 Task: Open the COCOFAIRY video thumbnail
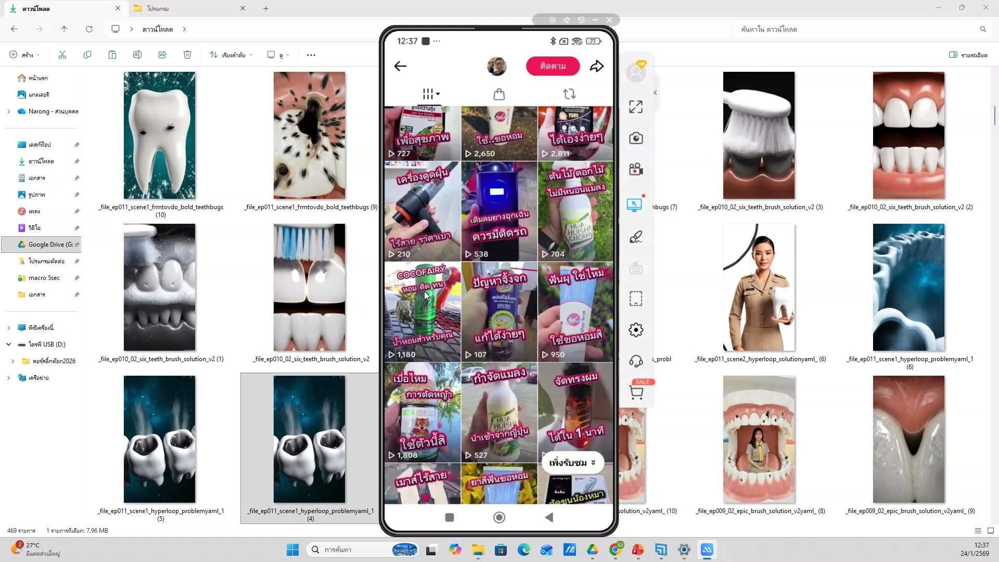tap(422, 312)
